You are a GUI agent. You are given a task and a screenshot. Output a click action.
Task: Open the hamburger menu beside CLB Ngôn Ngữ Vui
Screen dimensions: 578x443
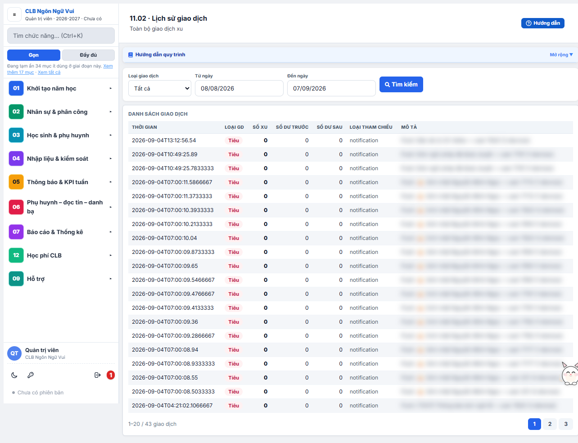click(x=14, y=15)
